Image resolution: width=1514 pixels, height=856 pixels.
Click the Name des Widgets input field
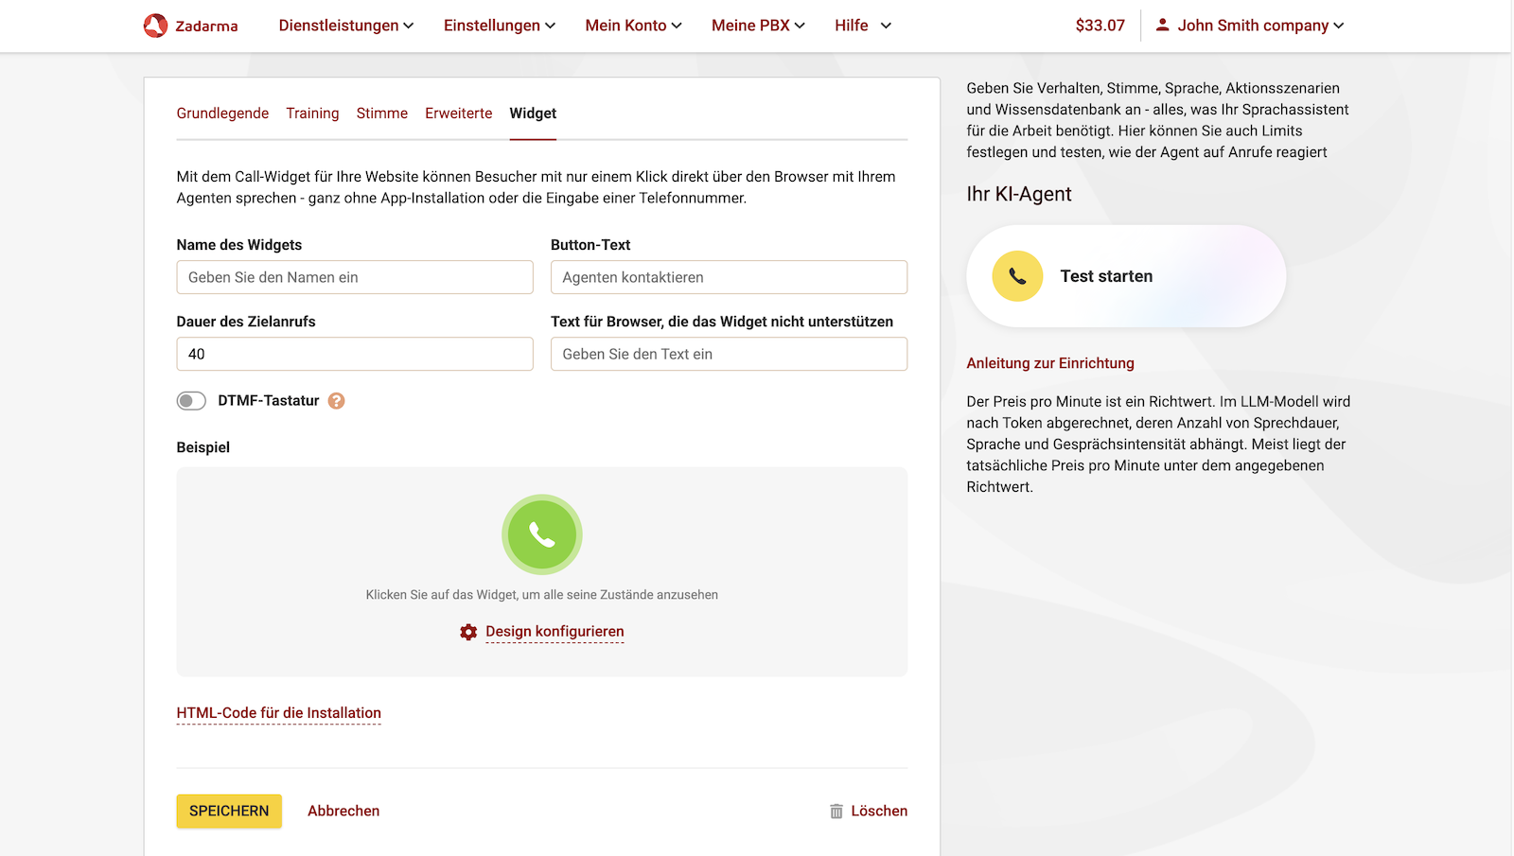(354, 277)
